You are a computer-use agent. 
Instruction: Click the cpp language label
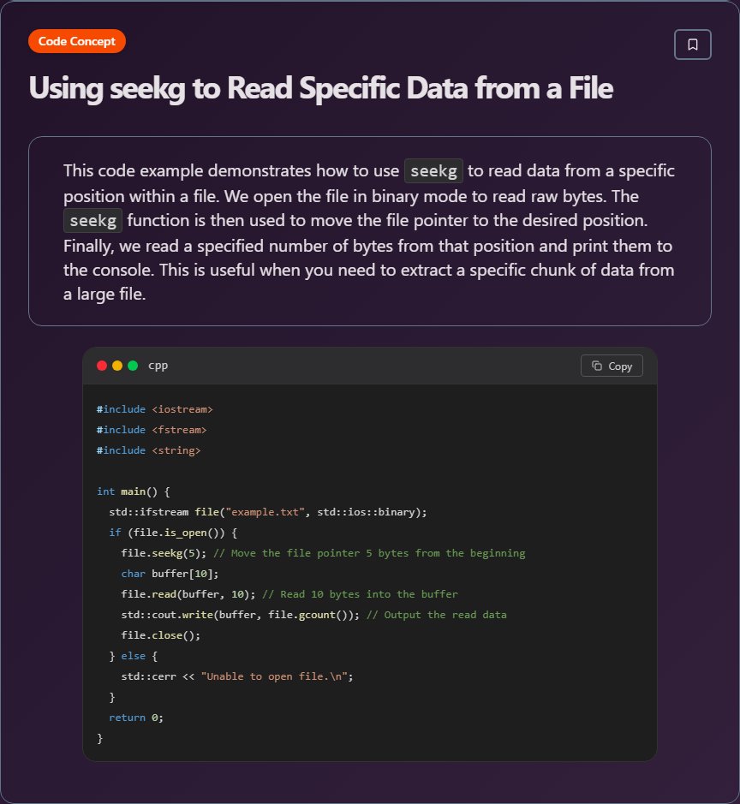158,366
